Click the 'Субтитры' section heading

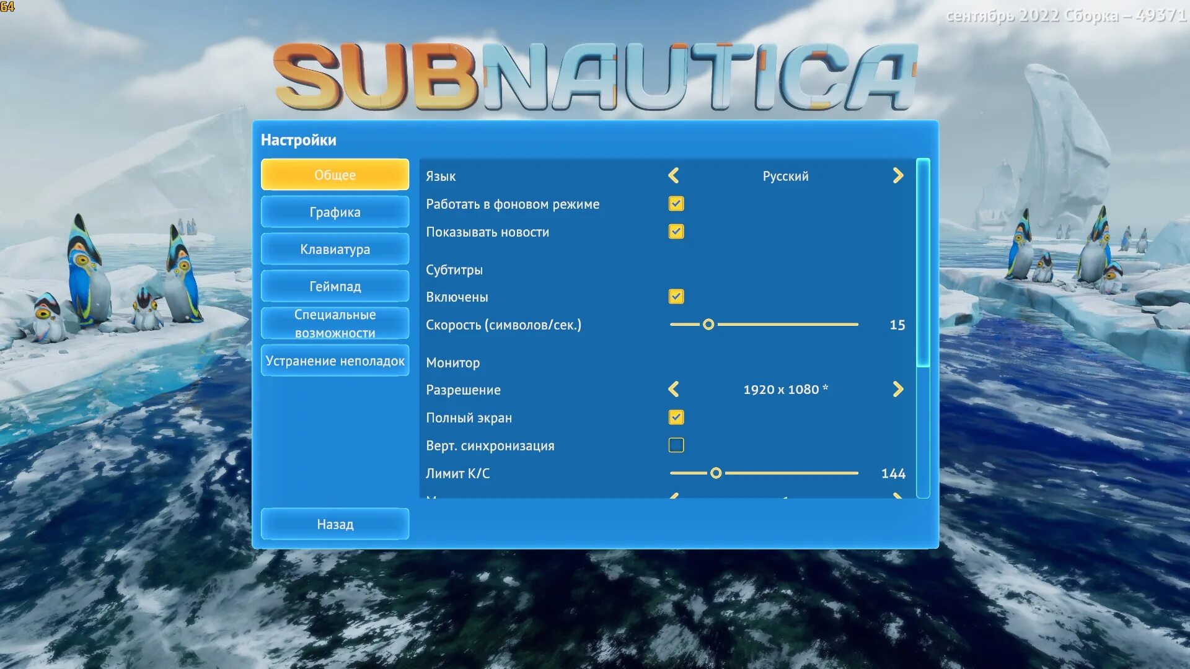pos(454,270)
